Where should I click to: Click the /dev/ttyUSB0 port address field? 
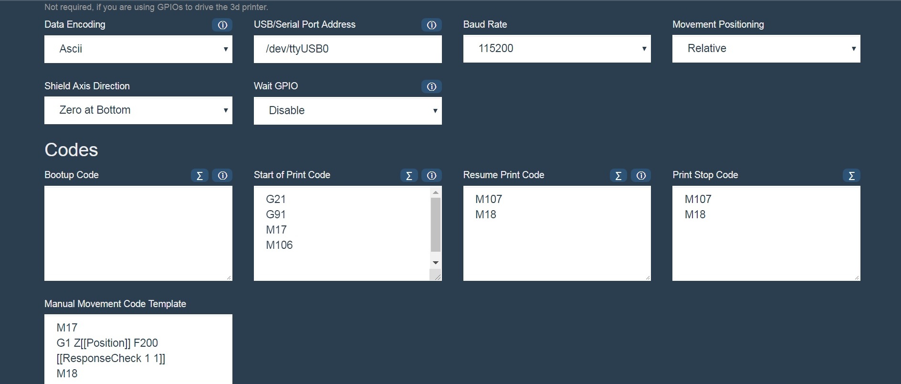click(348, 49)
